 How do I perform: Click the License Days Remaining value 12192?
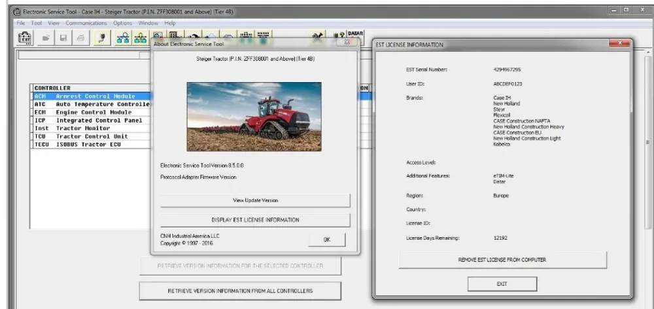(500, 239)
